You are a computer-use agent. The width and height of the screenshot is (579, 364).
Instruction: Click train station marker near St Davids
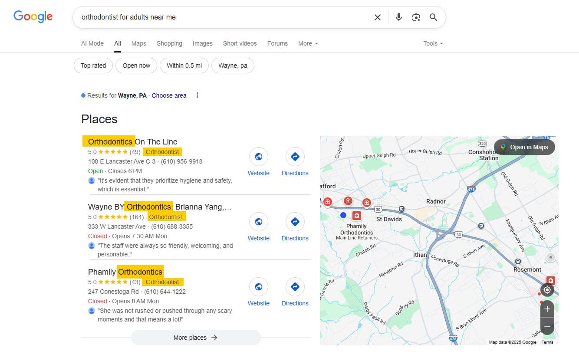pyautogui.click(x=402, y=209)
